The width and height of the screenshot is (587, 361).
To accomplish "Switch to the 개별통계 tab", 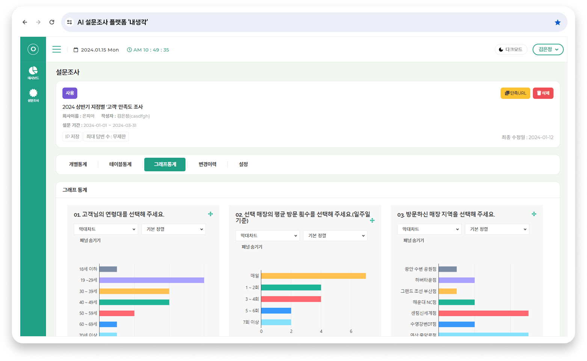I will tap(78, 164).
